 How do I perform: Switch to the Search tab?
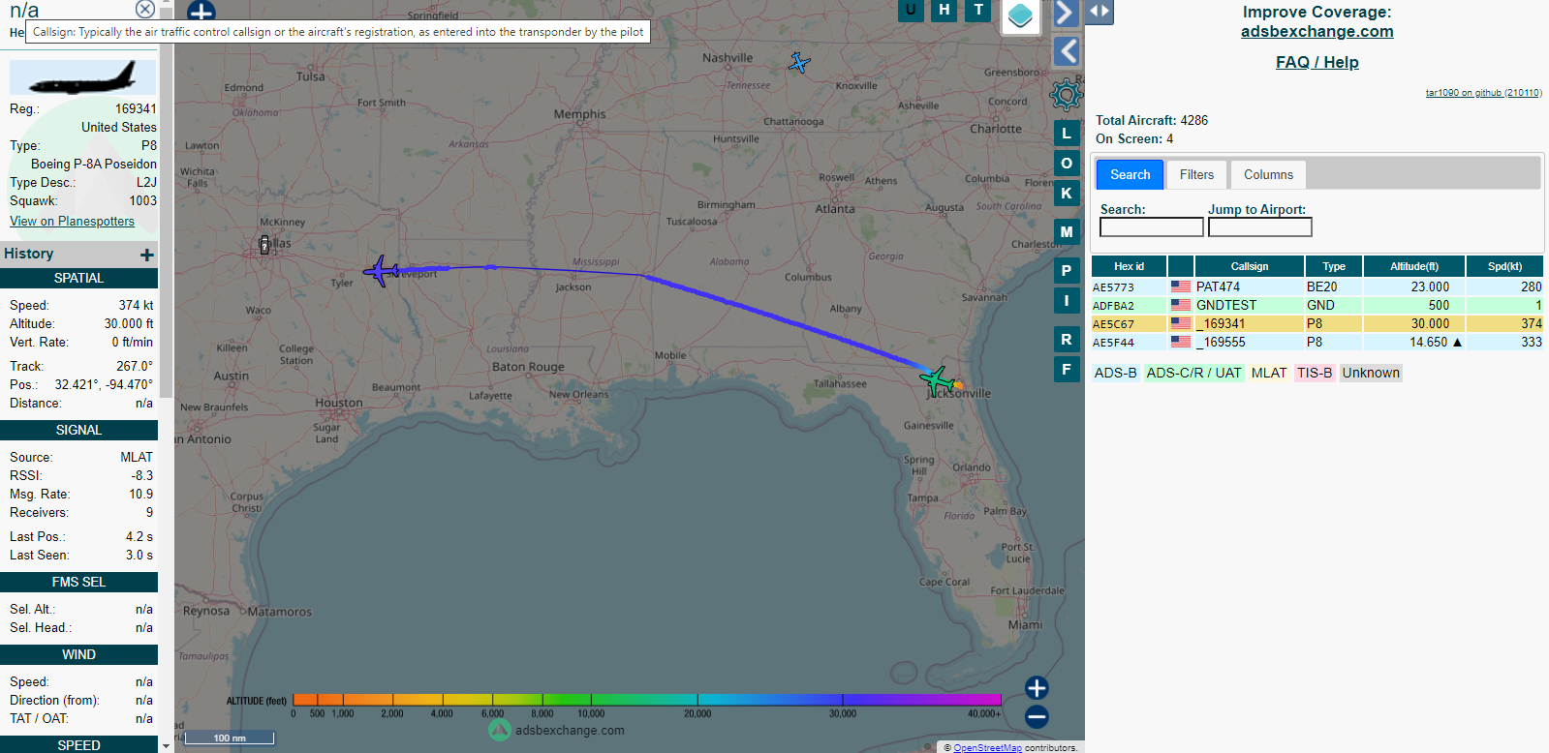click(1130, 175)
